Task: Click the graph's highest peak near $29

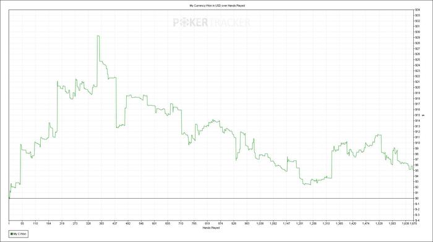Action: coord(98,36)
